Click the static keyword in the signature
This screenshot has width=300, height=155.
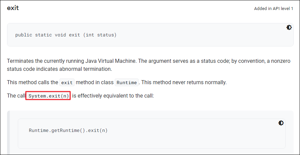point(43,35)
